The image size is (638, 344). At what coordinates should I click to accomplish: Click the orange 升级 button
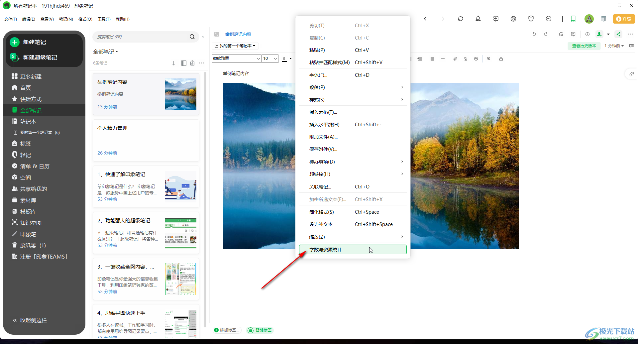pos(624,19)
